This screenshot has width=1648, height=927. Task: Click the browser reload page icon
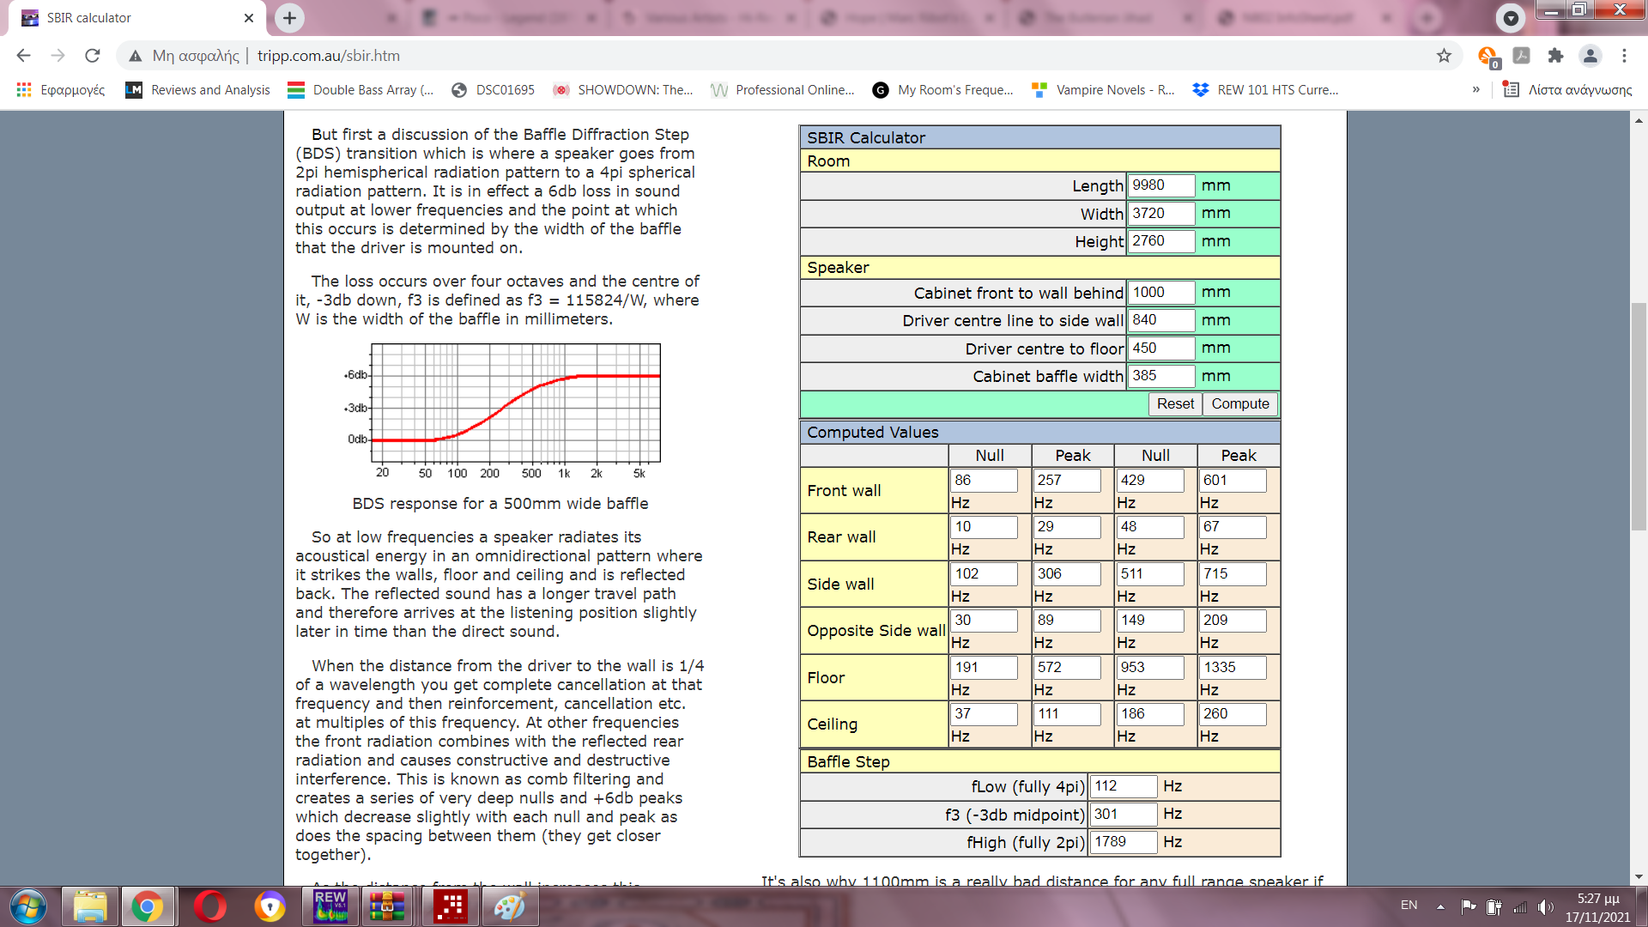pyautogui.click(x=93, y=56)
